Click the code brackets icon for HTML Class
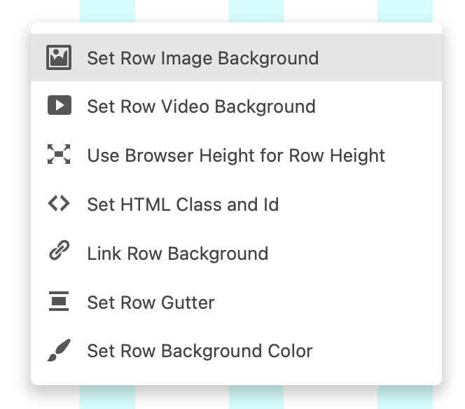The image size is (465, 409). [x=60, y=204]
